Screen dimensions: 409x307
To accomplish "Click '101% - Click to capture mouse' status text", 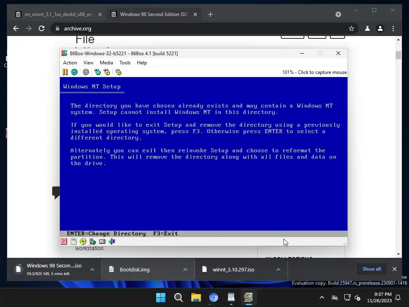I will tap(314, 72).
